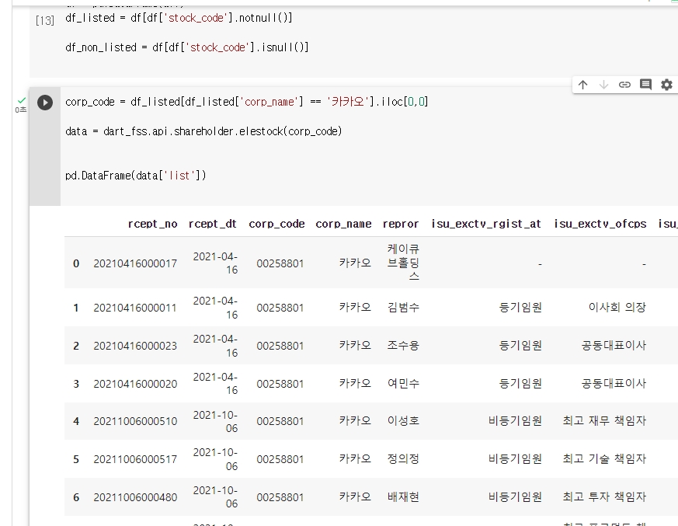The width and height of the screenshot is (678, 526).
Task: Click reporter name 조수용
Action: (403, 346)
